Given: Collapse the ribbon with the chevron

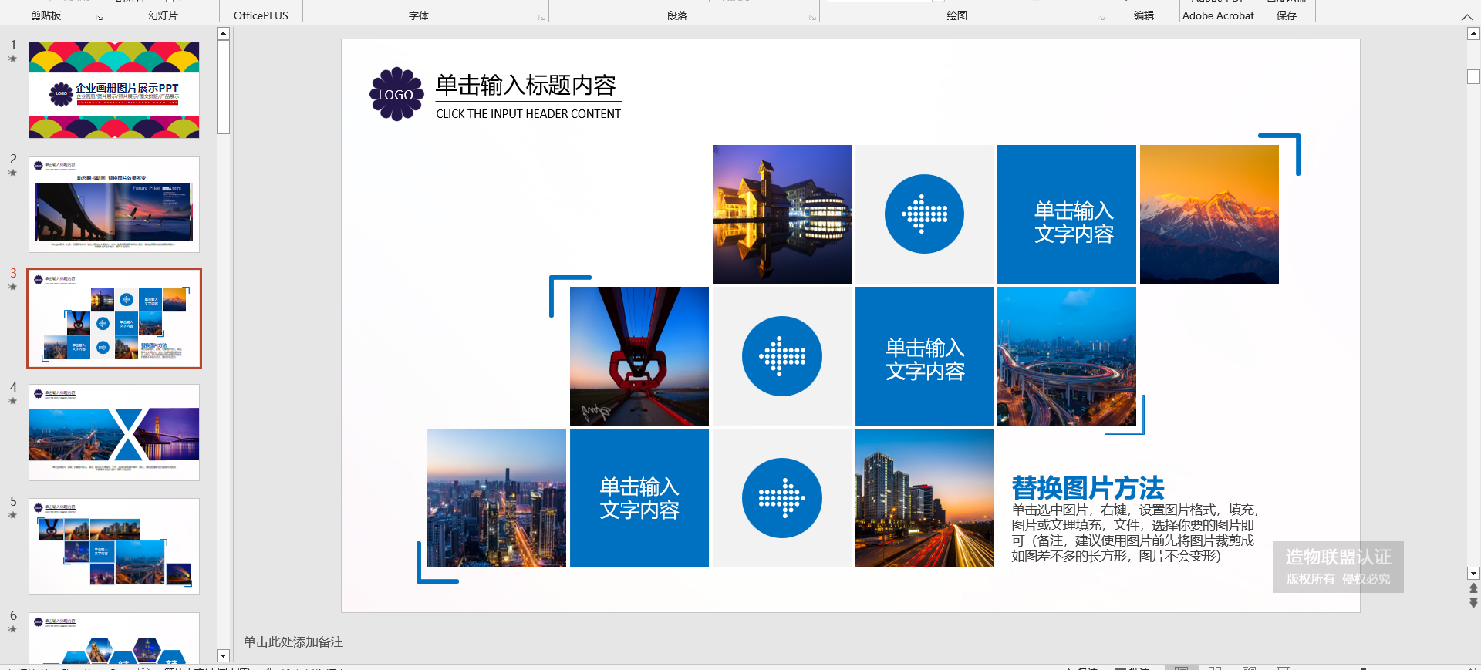Looking at the screenshot, I should (x=1466, y=17).
